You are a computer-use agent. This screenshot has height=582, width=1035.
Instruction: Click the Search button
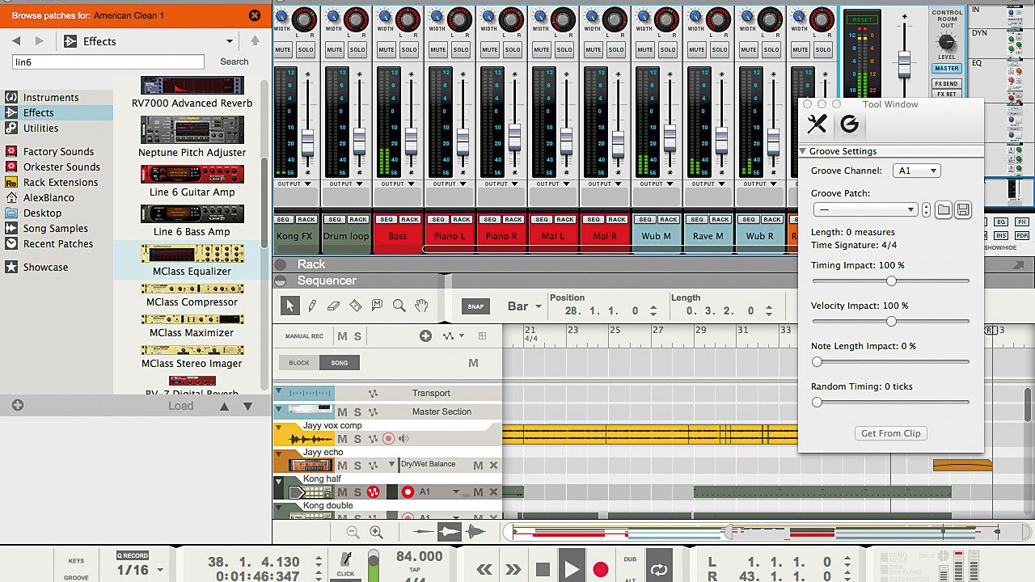coord(234,61)
